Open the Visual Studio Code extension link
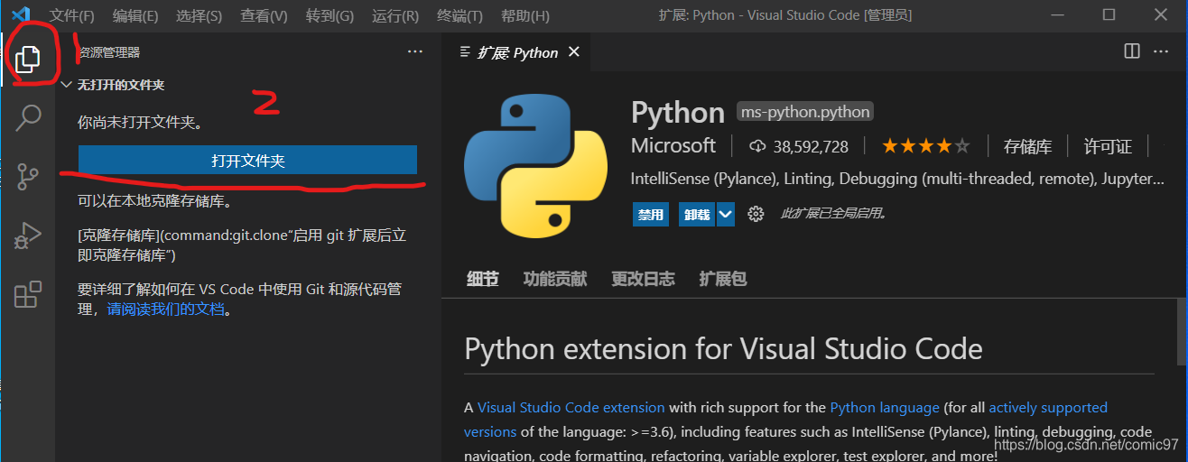Image resolution: width=1188 pixels, height=462 pixels. 571,408
